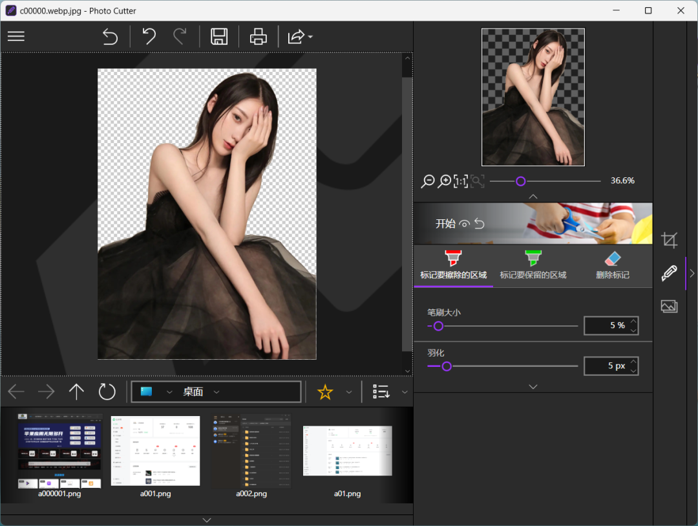The width and height of the screenshot is (698, 526).
Task: Increase 笔刷大小 with the up stepper arrow
Action: coord(633,321)
